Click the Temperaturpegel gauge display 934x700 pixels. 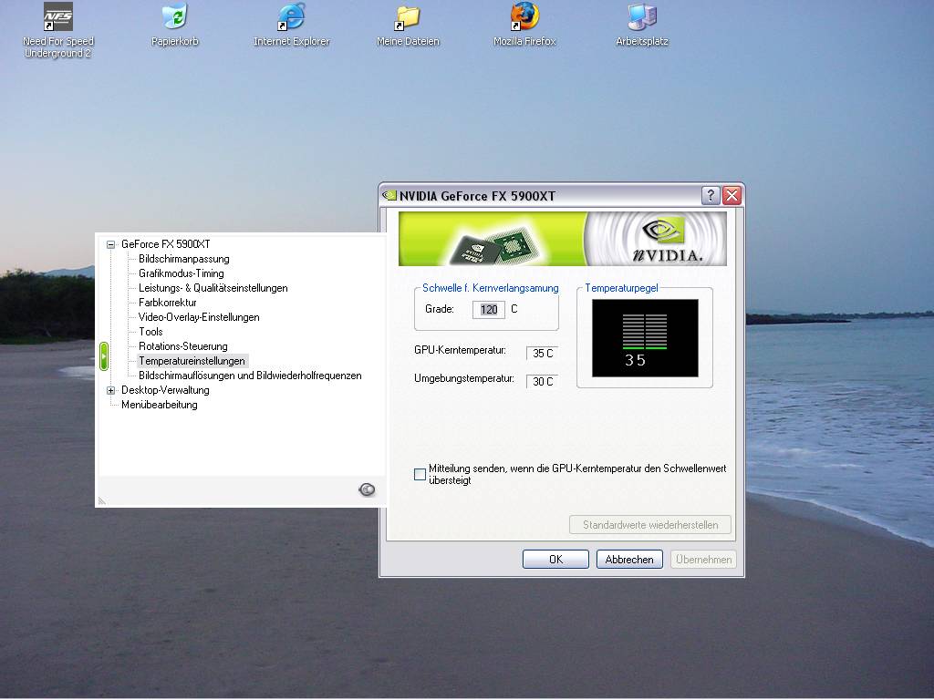pos(645,338)
